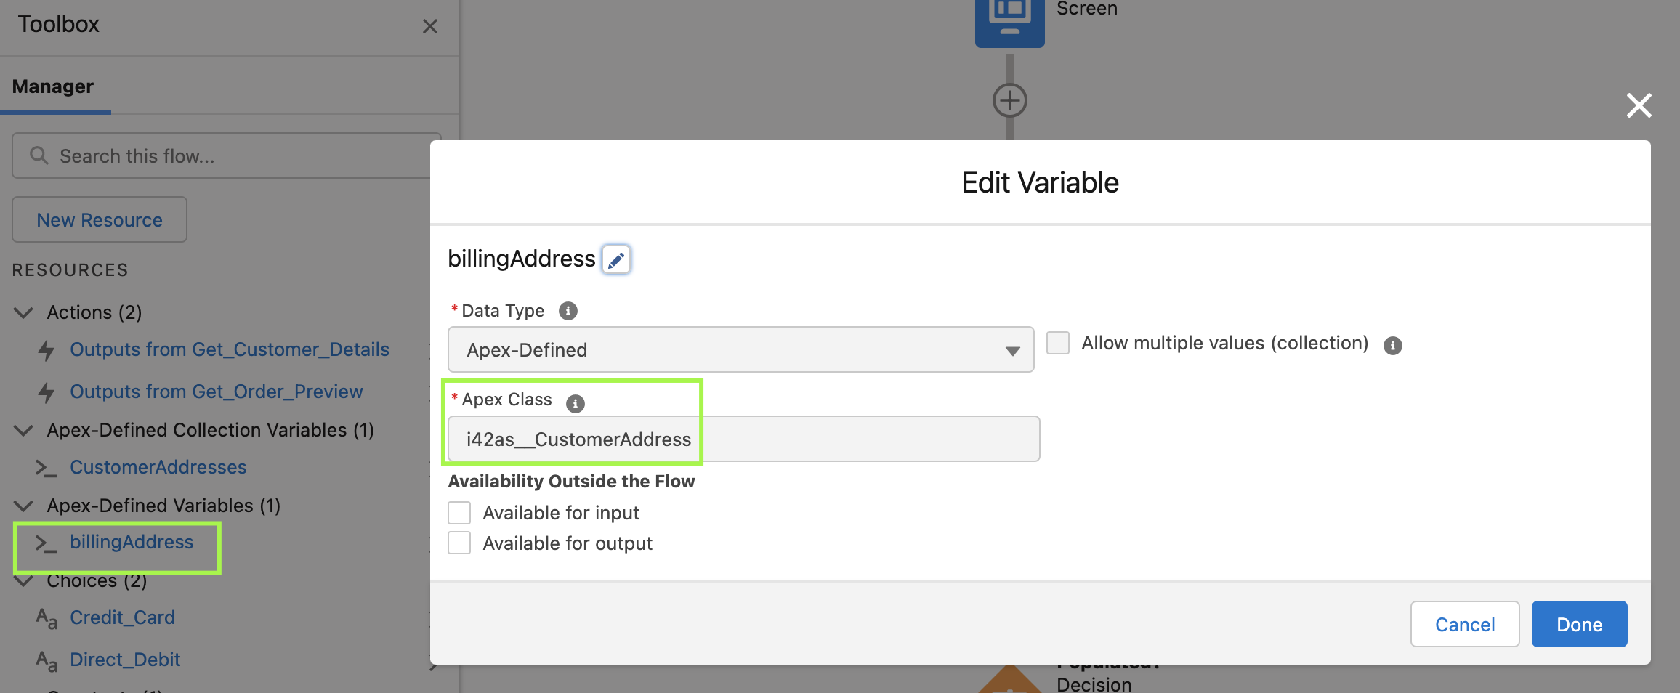Image resolution: width=1680 pixels, height=693 pixels.
Task: Click the RESOURCES heading text
Action: [70, 270]
